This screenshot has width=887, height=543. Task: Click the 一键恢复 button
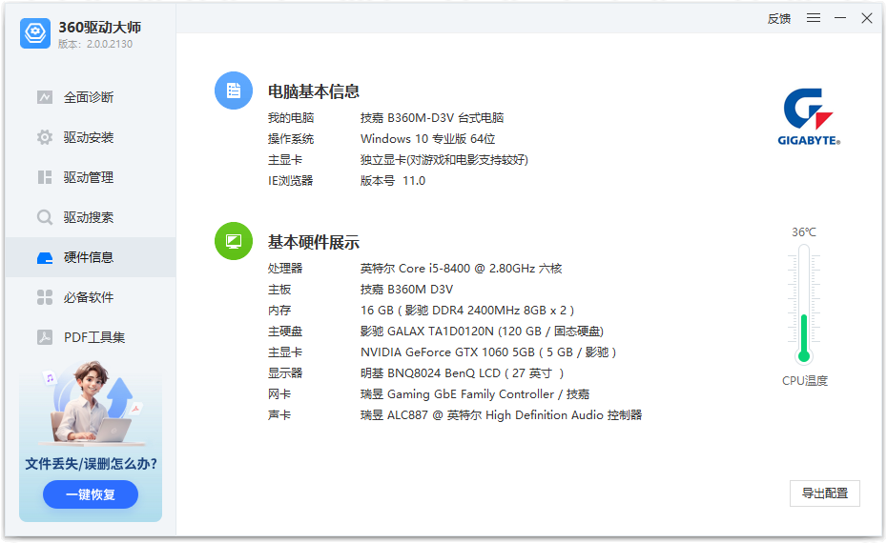point(91,494)
